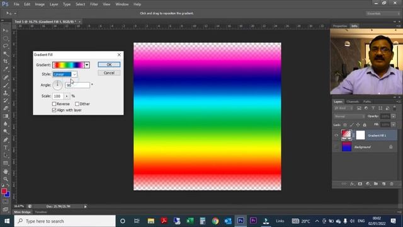Toggle lock all icon

tap(365, 125)
